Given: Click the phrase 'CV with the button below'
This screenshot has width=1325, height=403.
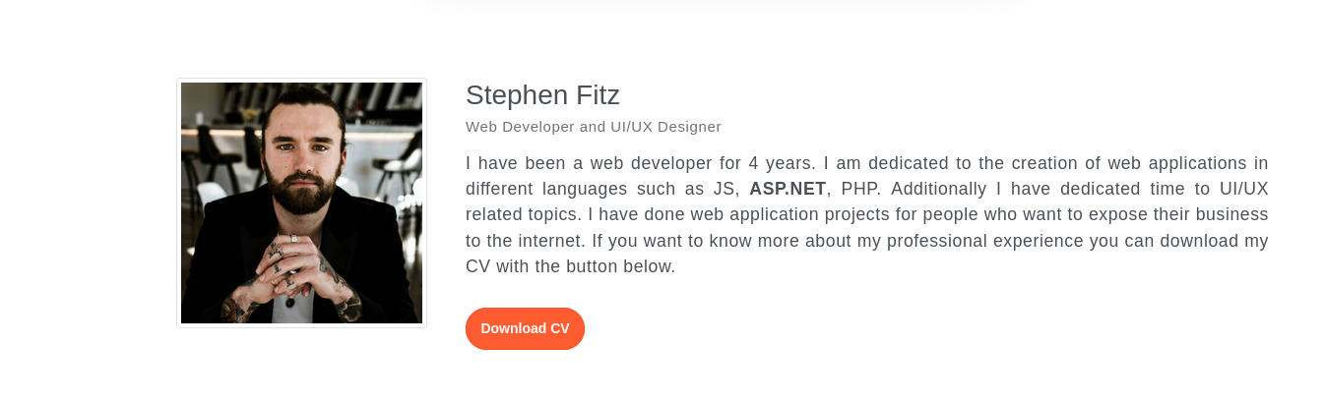Looking at the screenshot, I should [571, 266].
